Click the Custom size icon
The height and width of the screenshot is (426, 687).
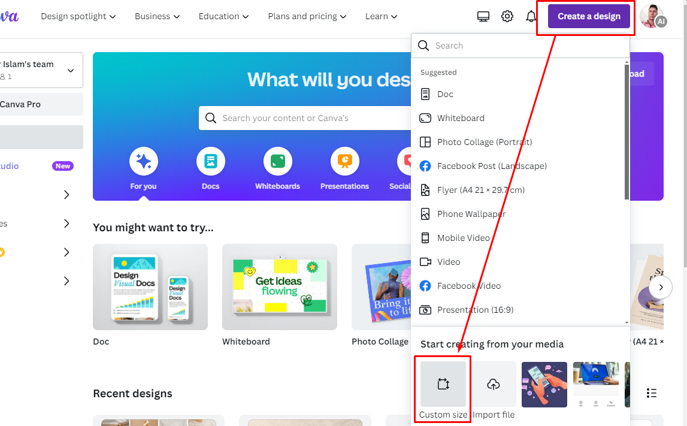[x=443, y=385]
